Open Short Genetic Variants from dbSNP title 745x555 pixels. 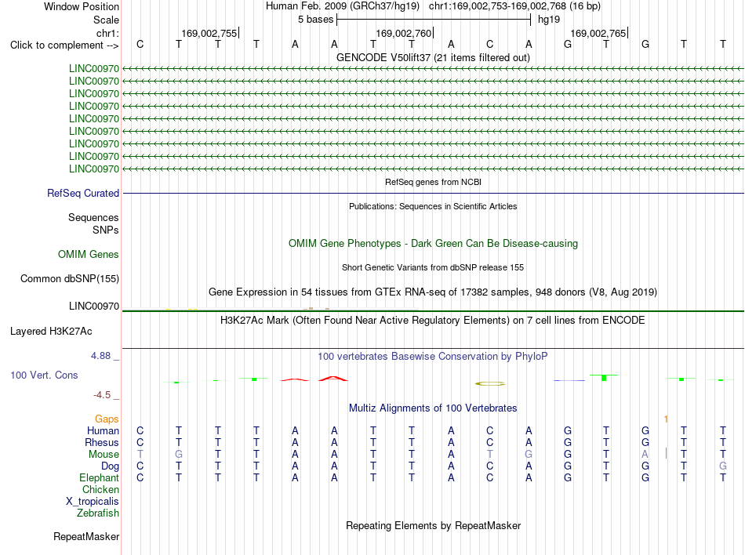pyautogui.click(x=433, y=267)
